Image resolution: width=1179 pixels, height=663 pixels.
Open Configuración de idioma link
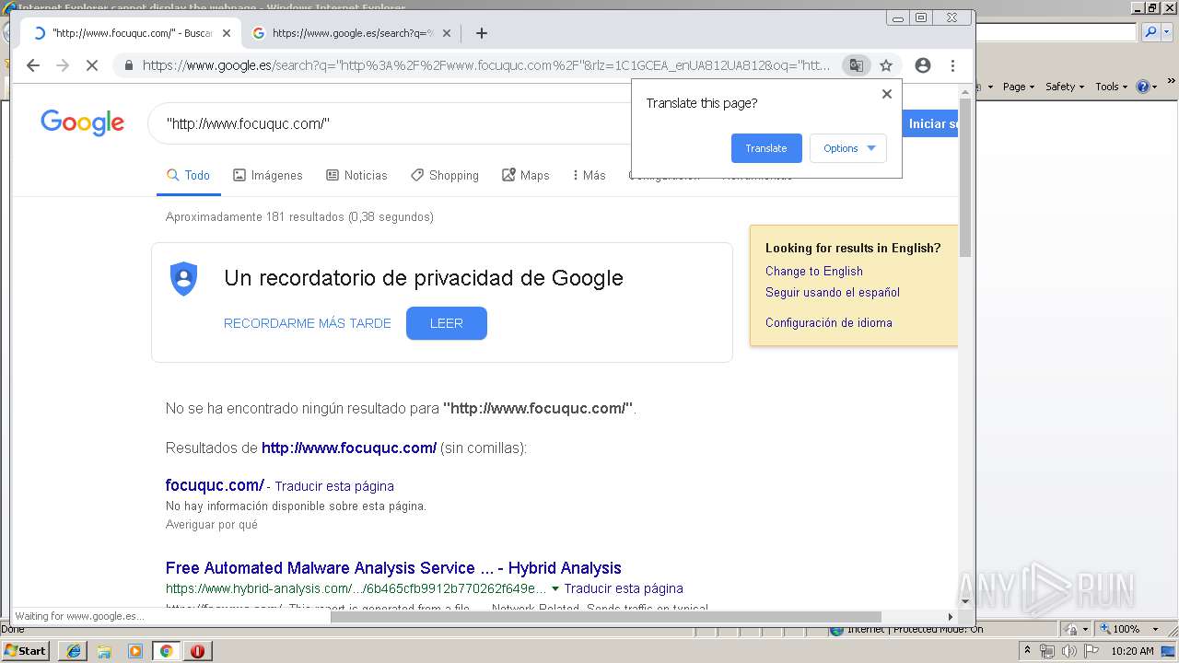[829, 322]
